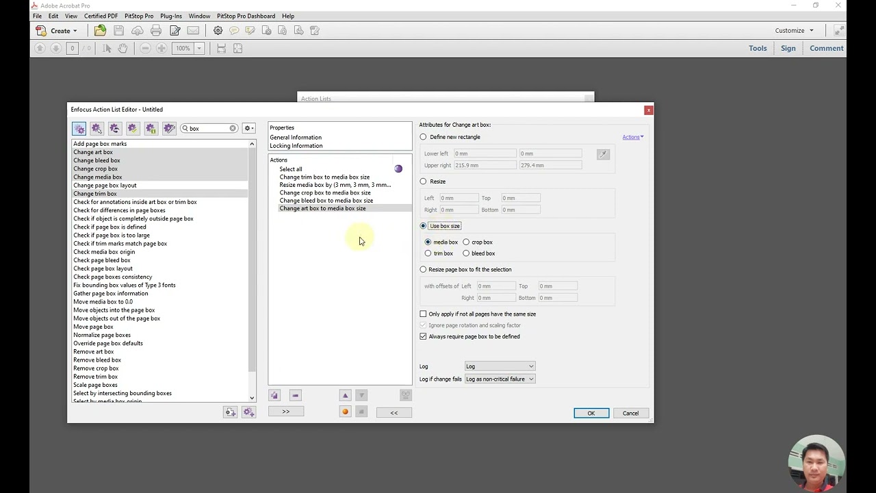Choose the 'crop box' radio option
Image resolution: width=876 pixels, height=493 pixels.
[x=467, y=242]
